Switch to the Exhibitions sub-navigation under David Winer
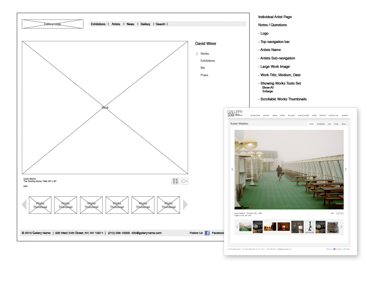Viewport: 367px width, 290px height. [208, 61]
